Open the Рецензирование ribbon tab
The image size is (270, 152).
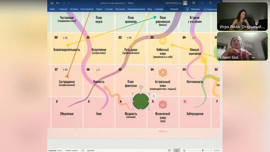136,9
